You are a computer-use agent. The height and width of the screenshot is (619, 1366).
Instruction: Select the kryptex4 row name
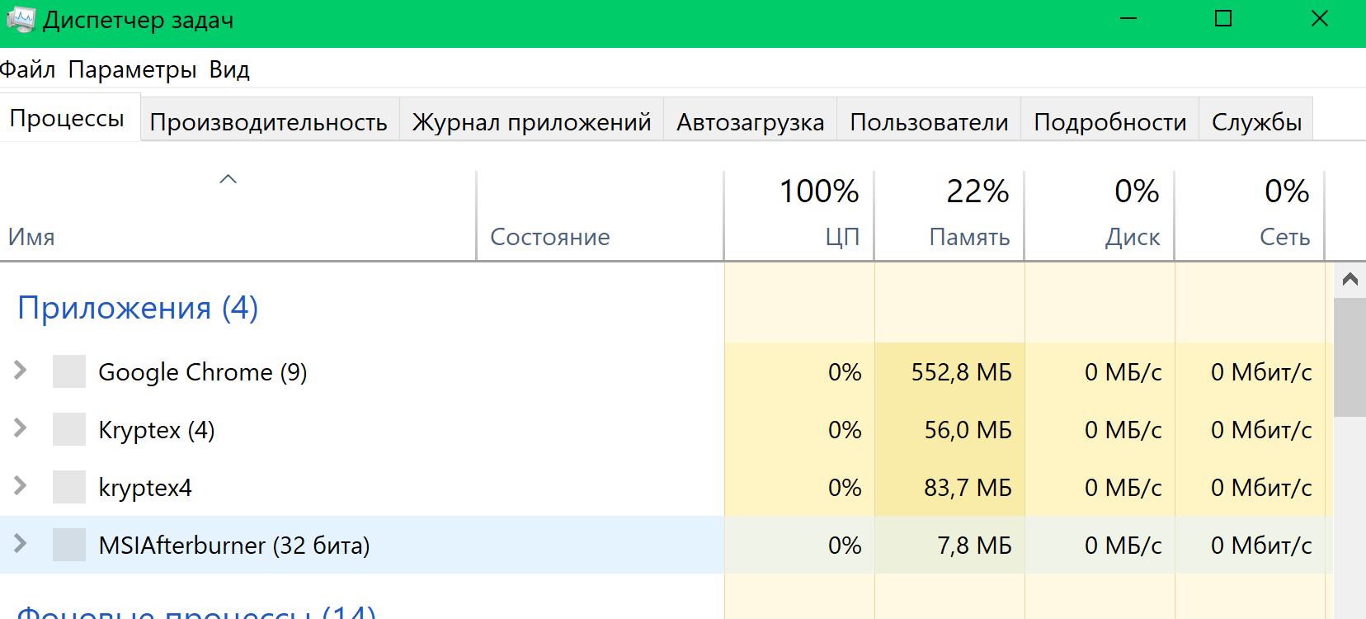145,488
